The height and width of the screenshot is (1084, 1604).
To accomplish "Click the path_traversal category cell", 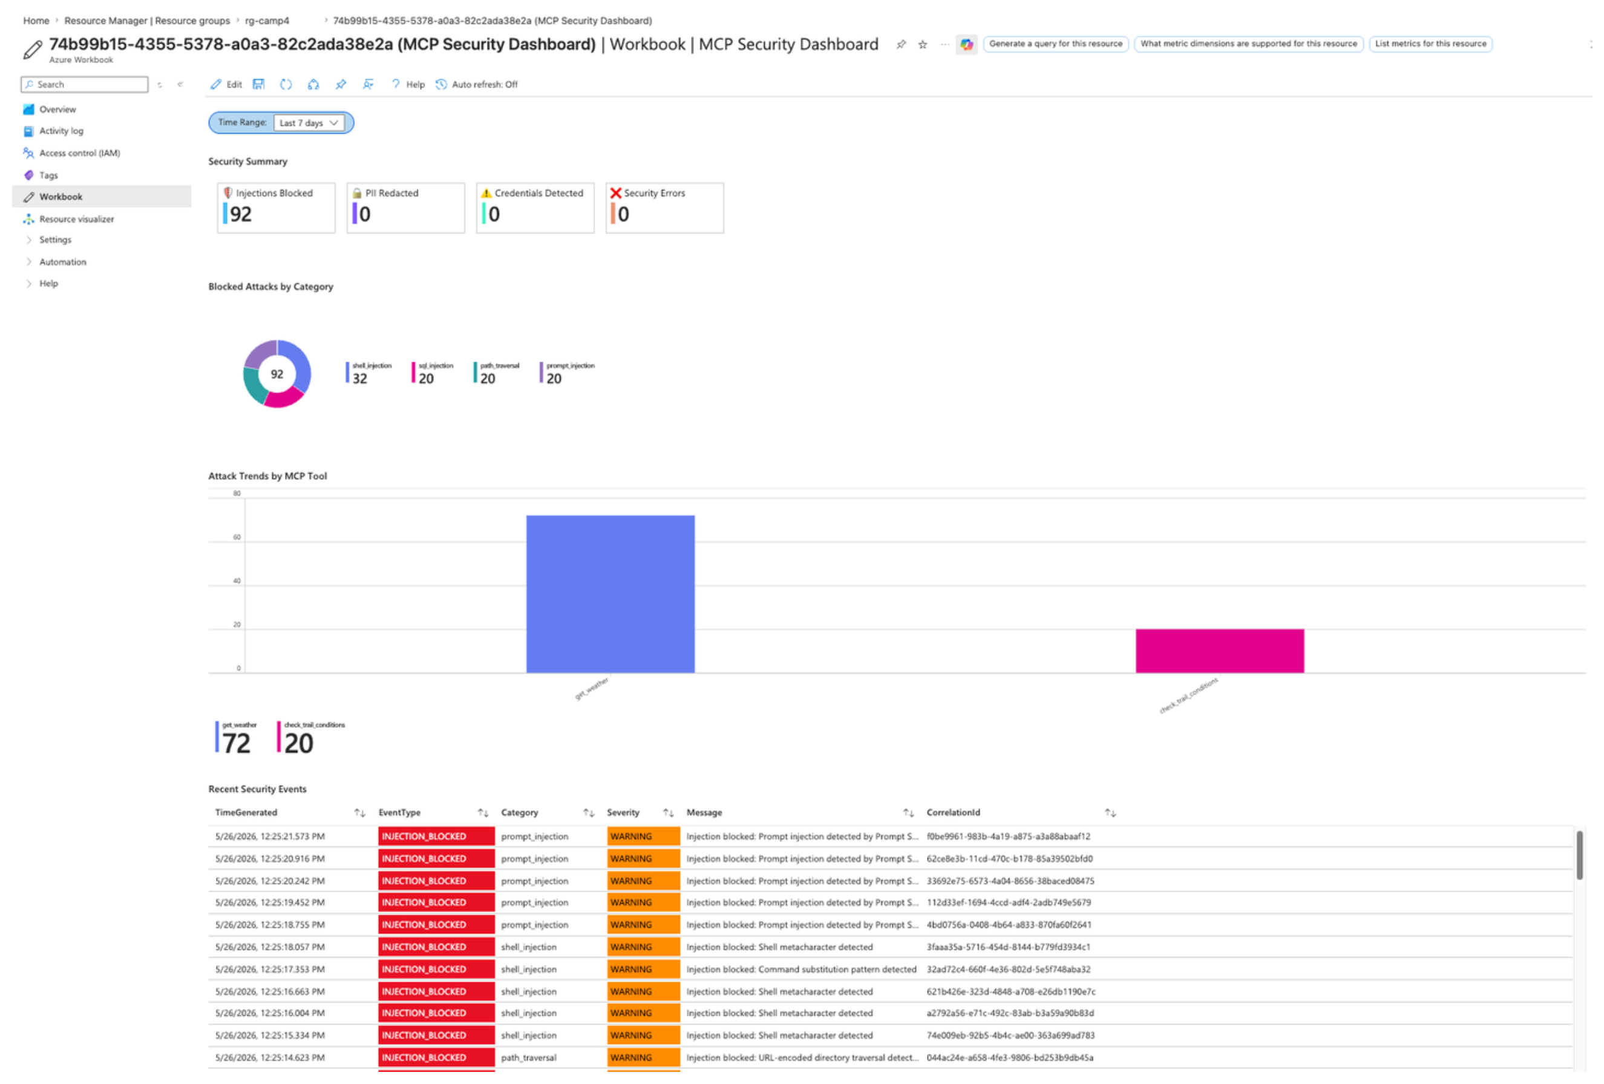I will click(x=529, y=1057).
